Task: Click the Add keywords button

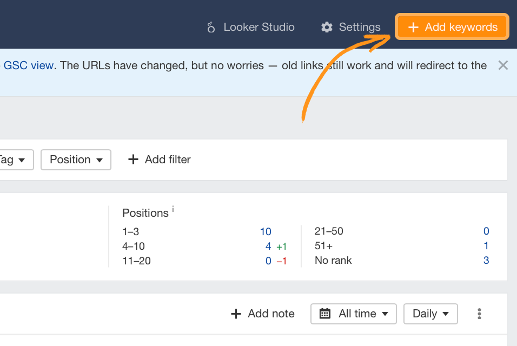Action: coord(452,26)
